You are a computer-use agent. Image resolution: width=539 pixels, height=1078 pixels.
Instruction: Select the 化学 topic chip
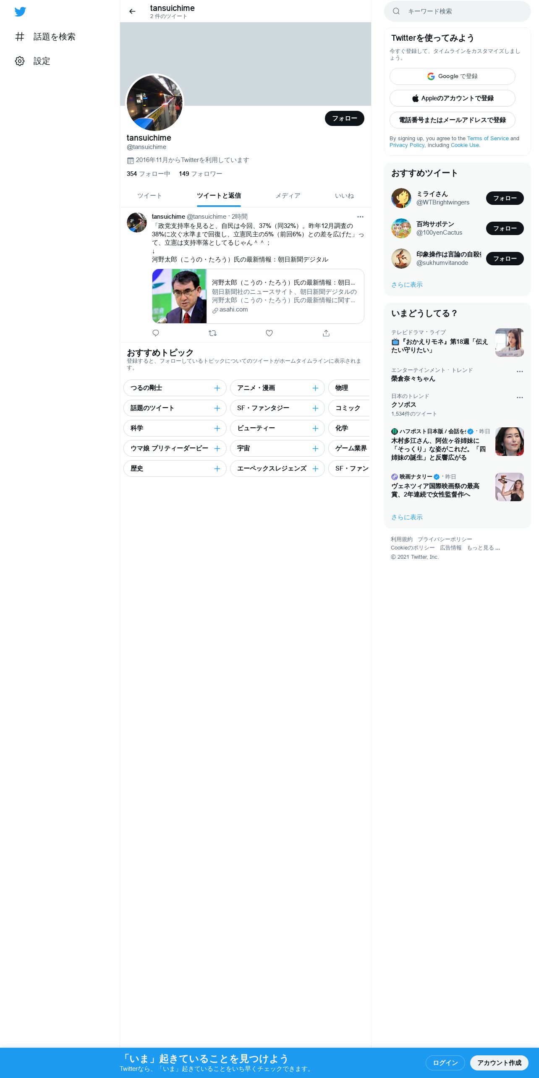pyautogui.click(x=349, y=428)
